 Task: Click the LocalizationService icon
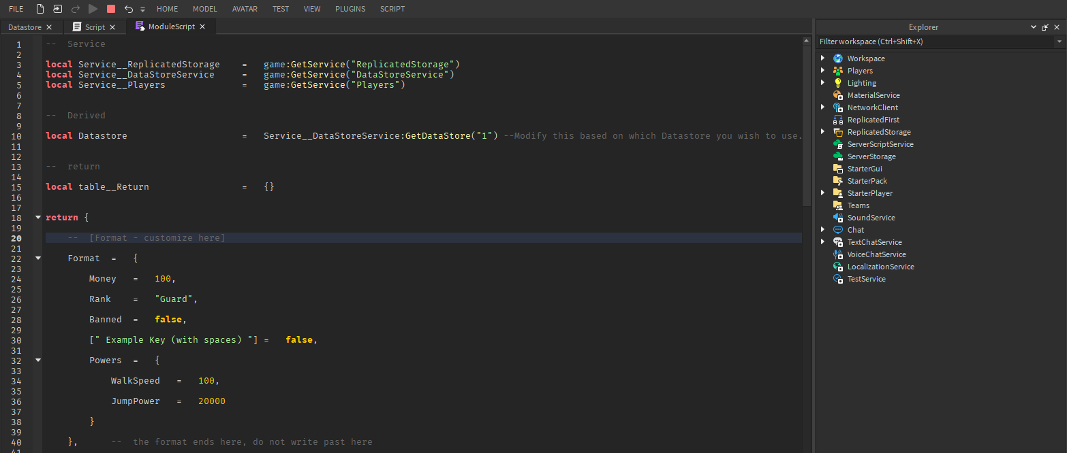coord(838,267)
